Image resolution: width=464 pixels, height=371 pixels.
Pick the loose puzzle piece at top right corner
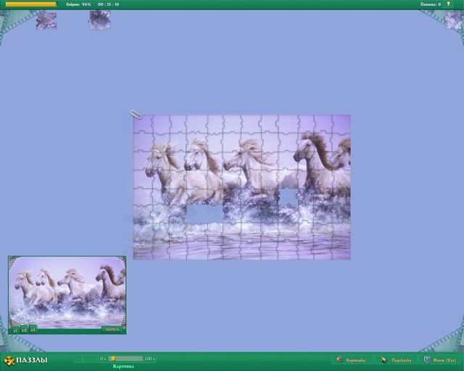pos(454,20)
